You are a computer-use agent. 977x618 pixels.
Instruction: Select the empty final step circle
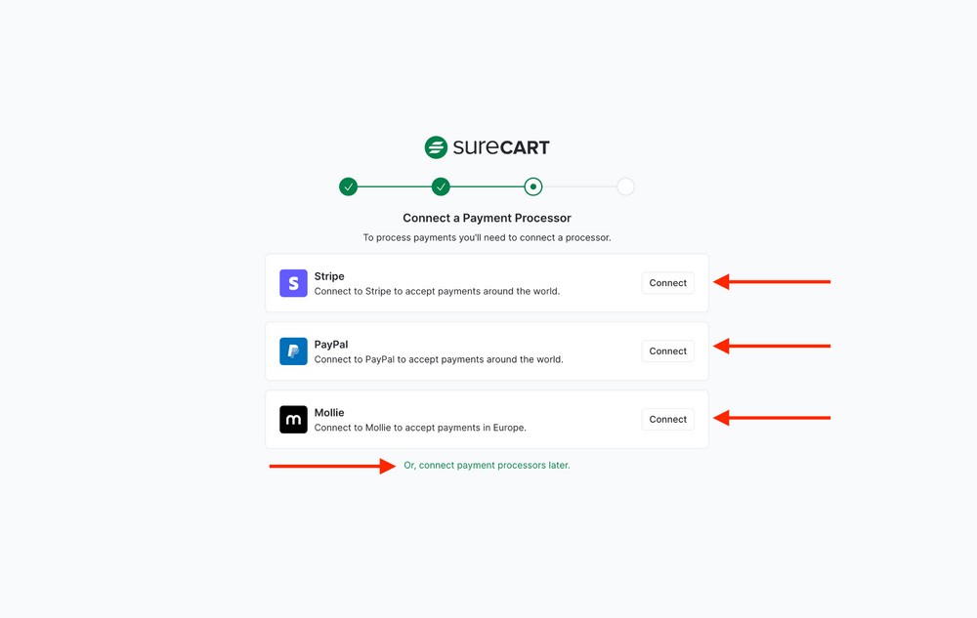click(625, 185)
